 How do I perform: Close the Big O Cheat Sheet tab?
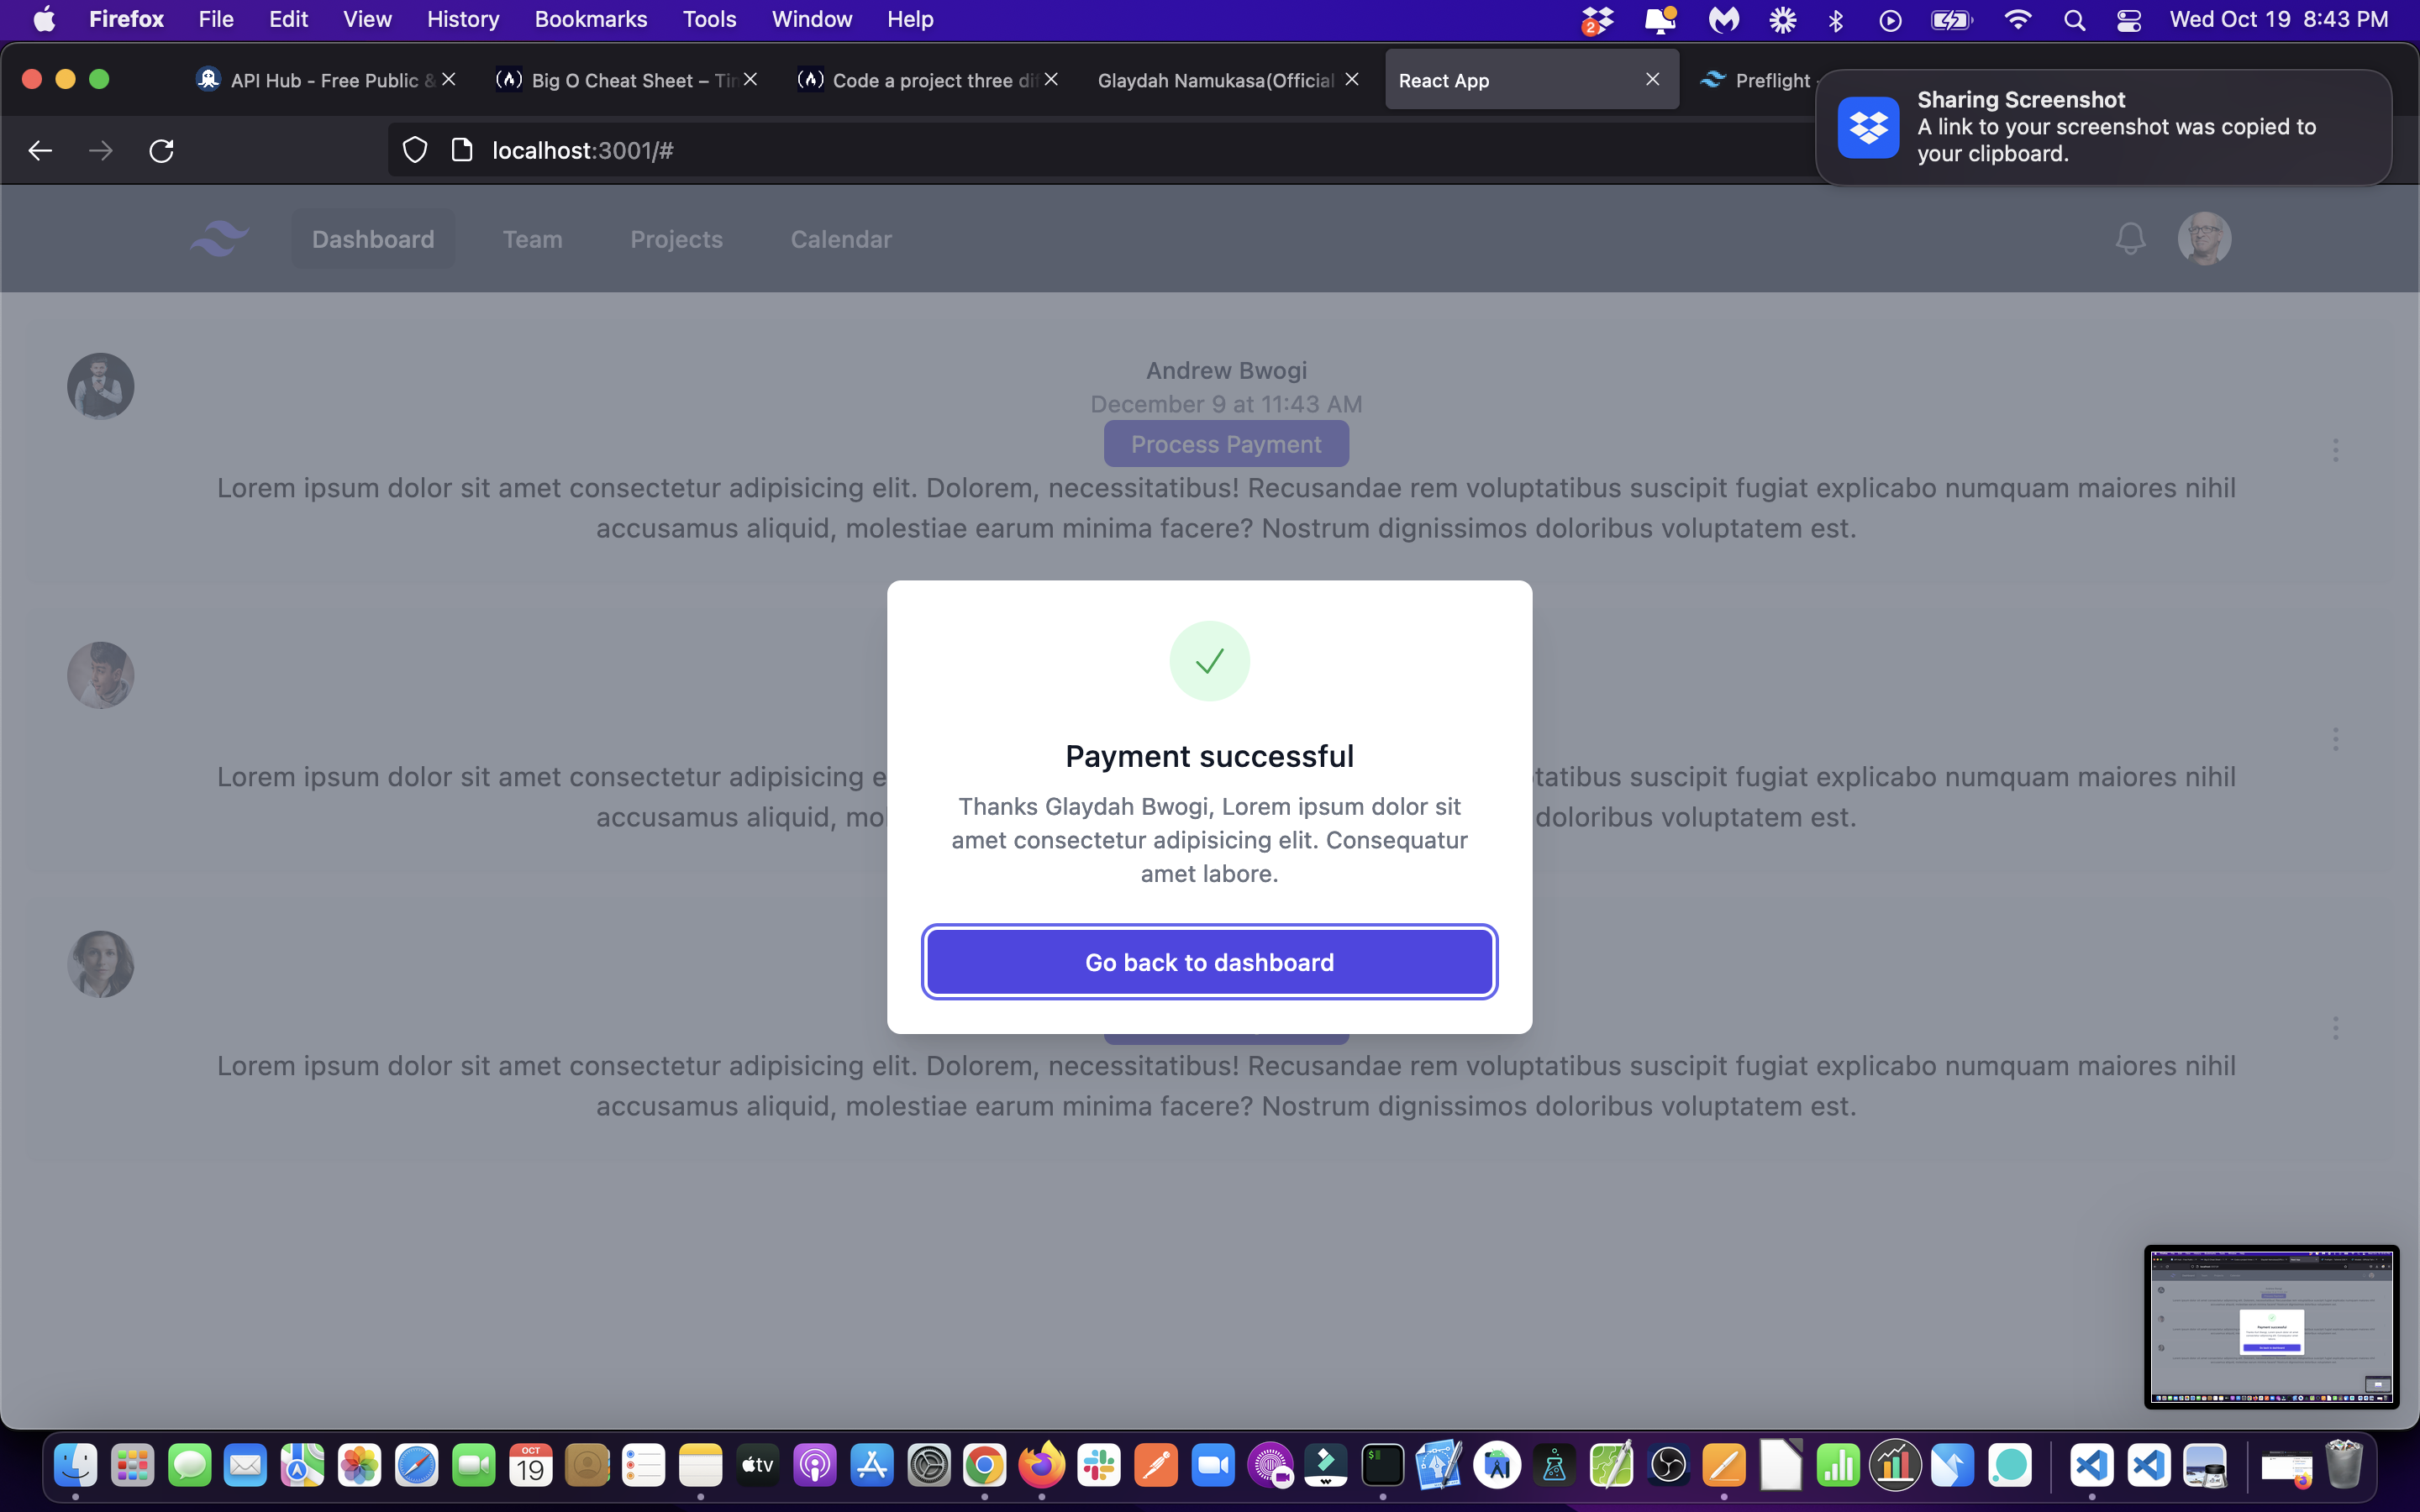750,79
